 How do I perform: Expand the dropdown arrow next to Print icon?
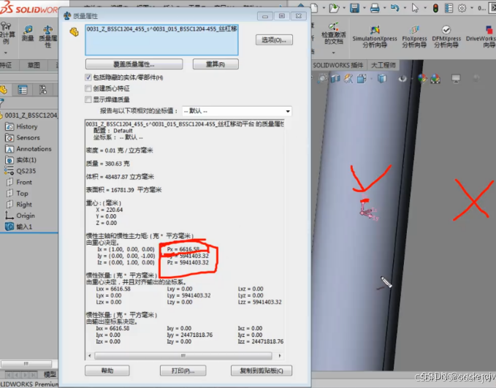tap(385, 8)
